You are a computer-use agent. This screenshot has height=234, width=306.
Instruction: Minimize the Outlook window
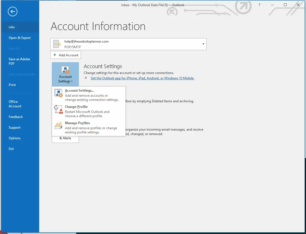[x=272, y=5]
